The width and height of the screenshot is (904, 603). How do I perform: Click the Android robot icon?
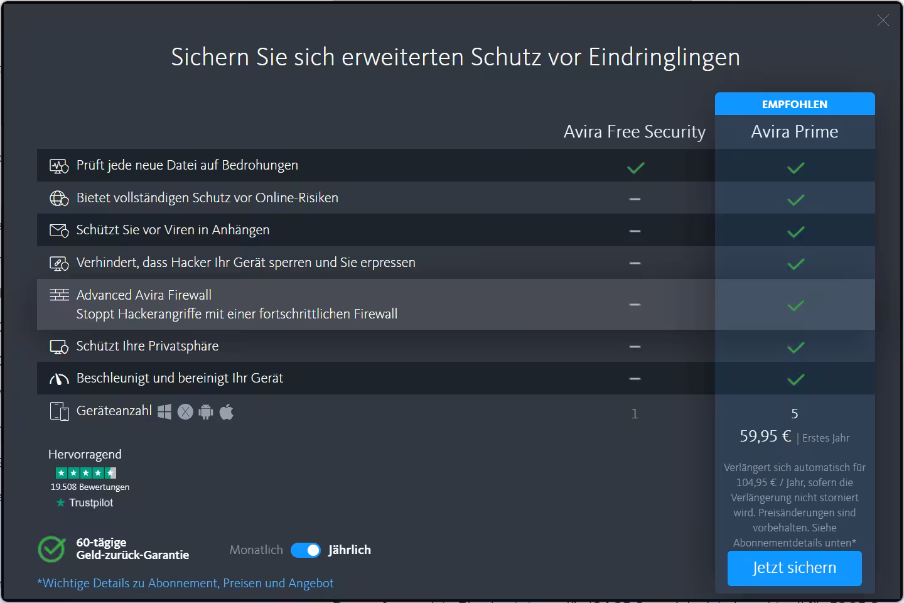tap(206, 411)
